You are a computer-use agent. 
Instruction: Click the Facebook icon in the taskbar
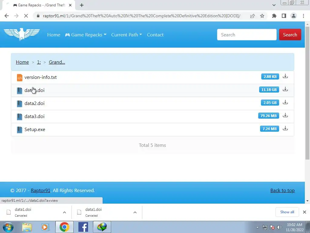[x=83, y=227]
